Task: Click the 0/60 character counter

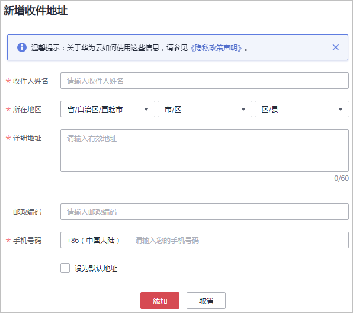Action: coord(341,178)
